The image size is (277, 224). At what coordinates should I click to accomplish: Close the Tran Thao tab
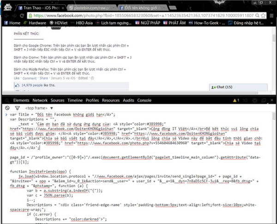(63, 8)
